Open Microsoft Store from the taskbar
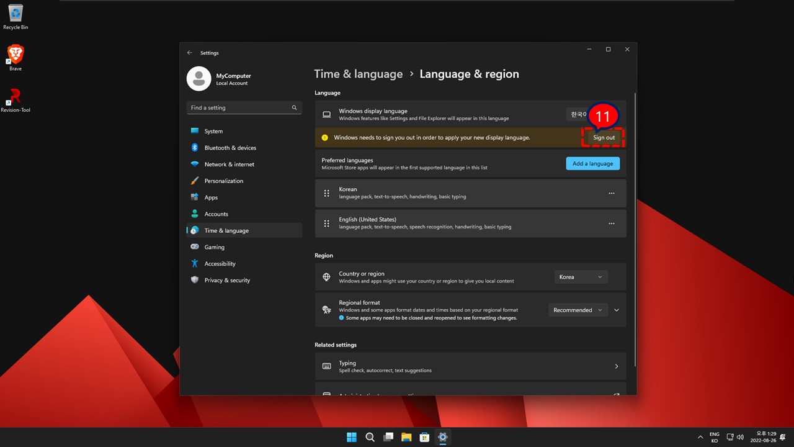 424,437
